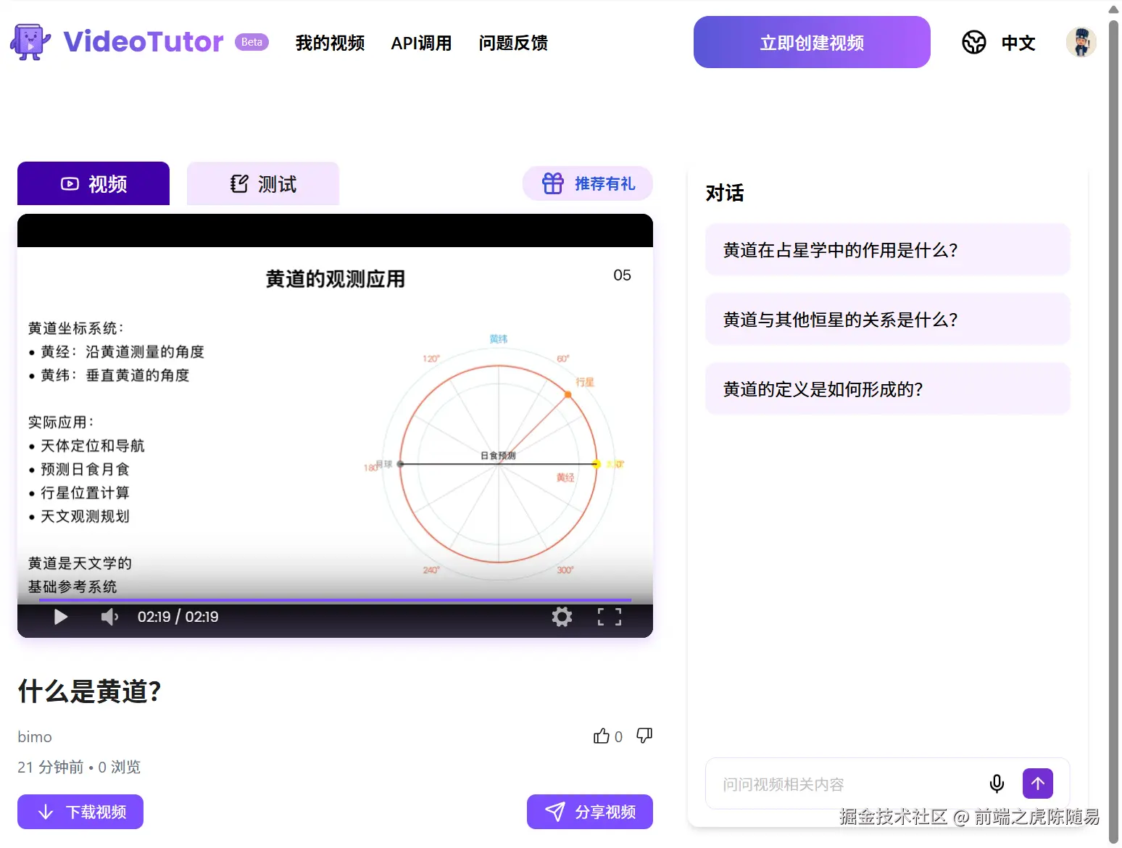The image size is (1122, 848).
Task: Open the 中文 language selector
Action: click(x=1018, y=43)
